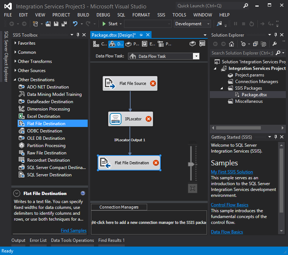This screenshot has height=255, width=288.
Task: Open the My First SSIS Solution link
Action: pyautogui.click(x=232, y=172)
